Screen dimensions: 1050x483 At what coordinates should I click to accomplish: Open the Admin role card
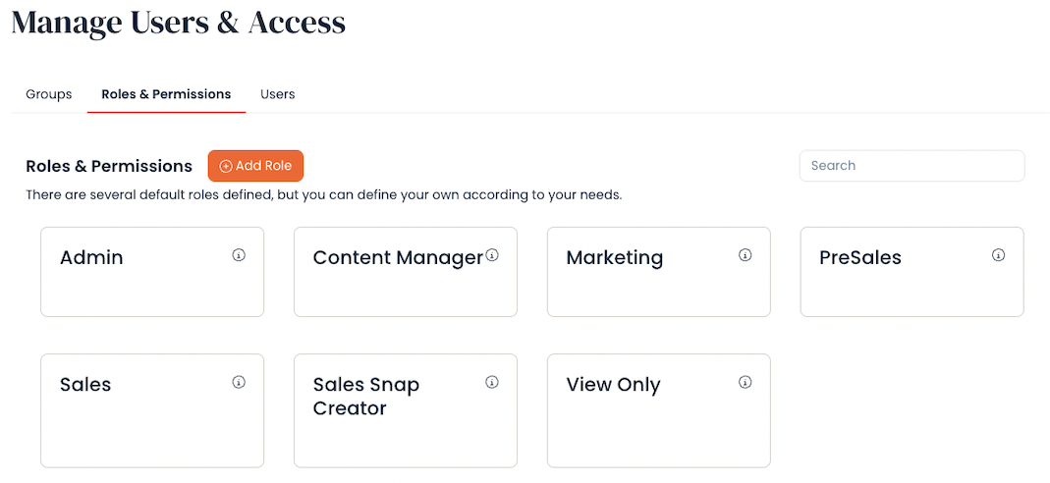(x=152, y=272)
